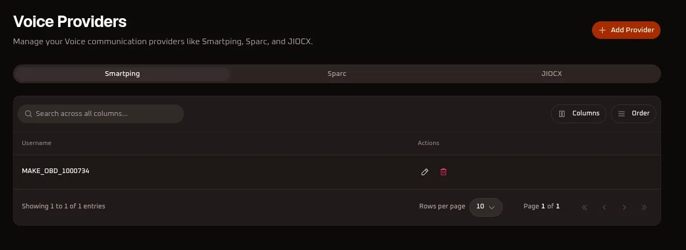Screen dimensions: 686x250
Task: Focus the Search across all columns field
Action: click(101, 114)
